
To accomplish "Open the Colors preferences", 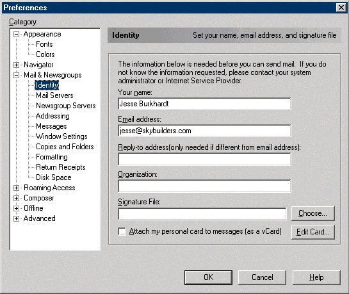I will coord(45,54).
